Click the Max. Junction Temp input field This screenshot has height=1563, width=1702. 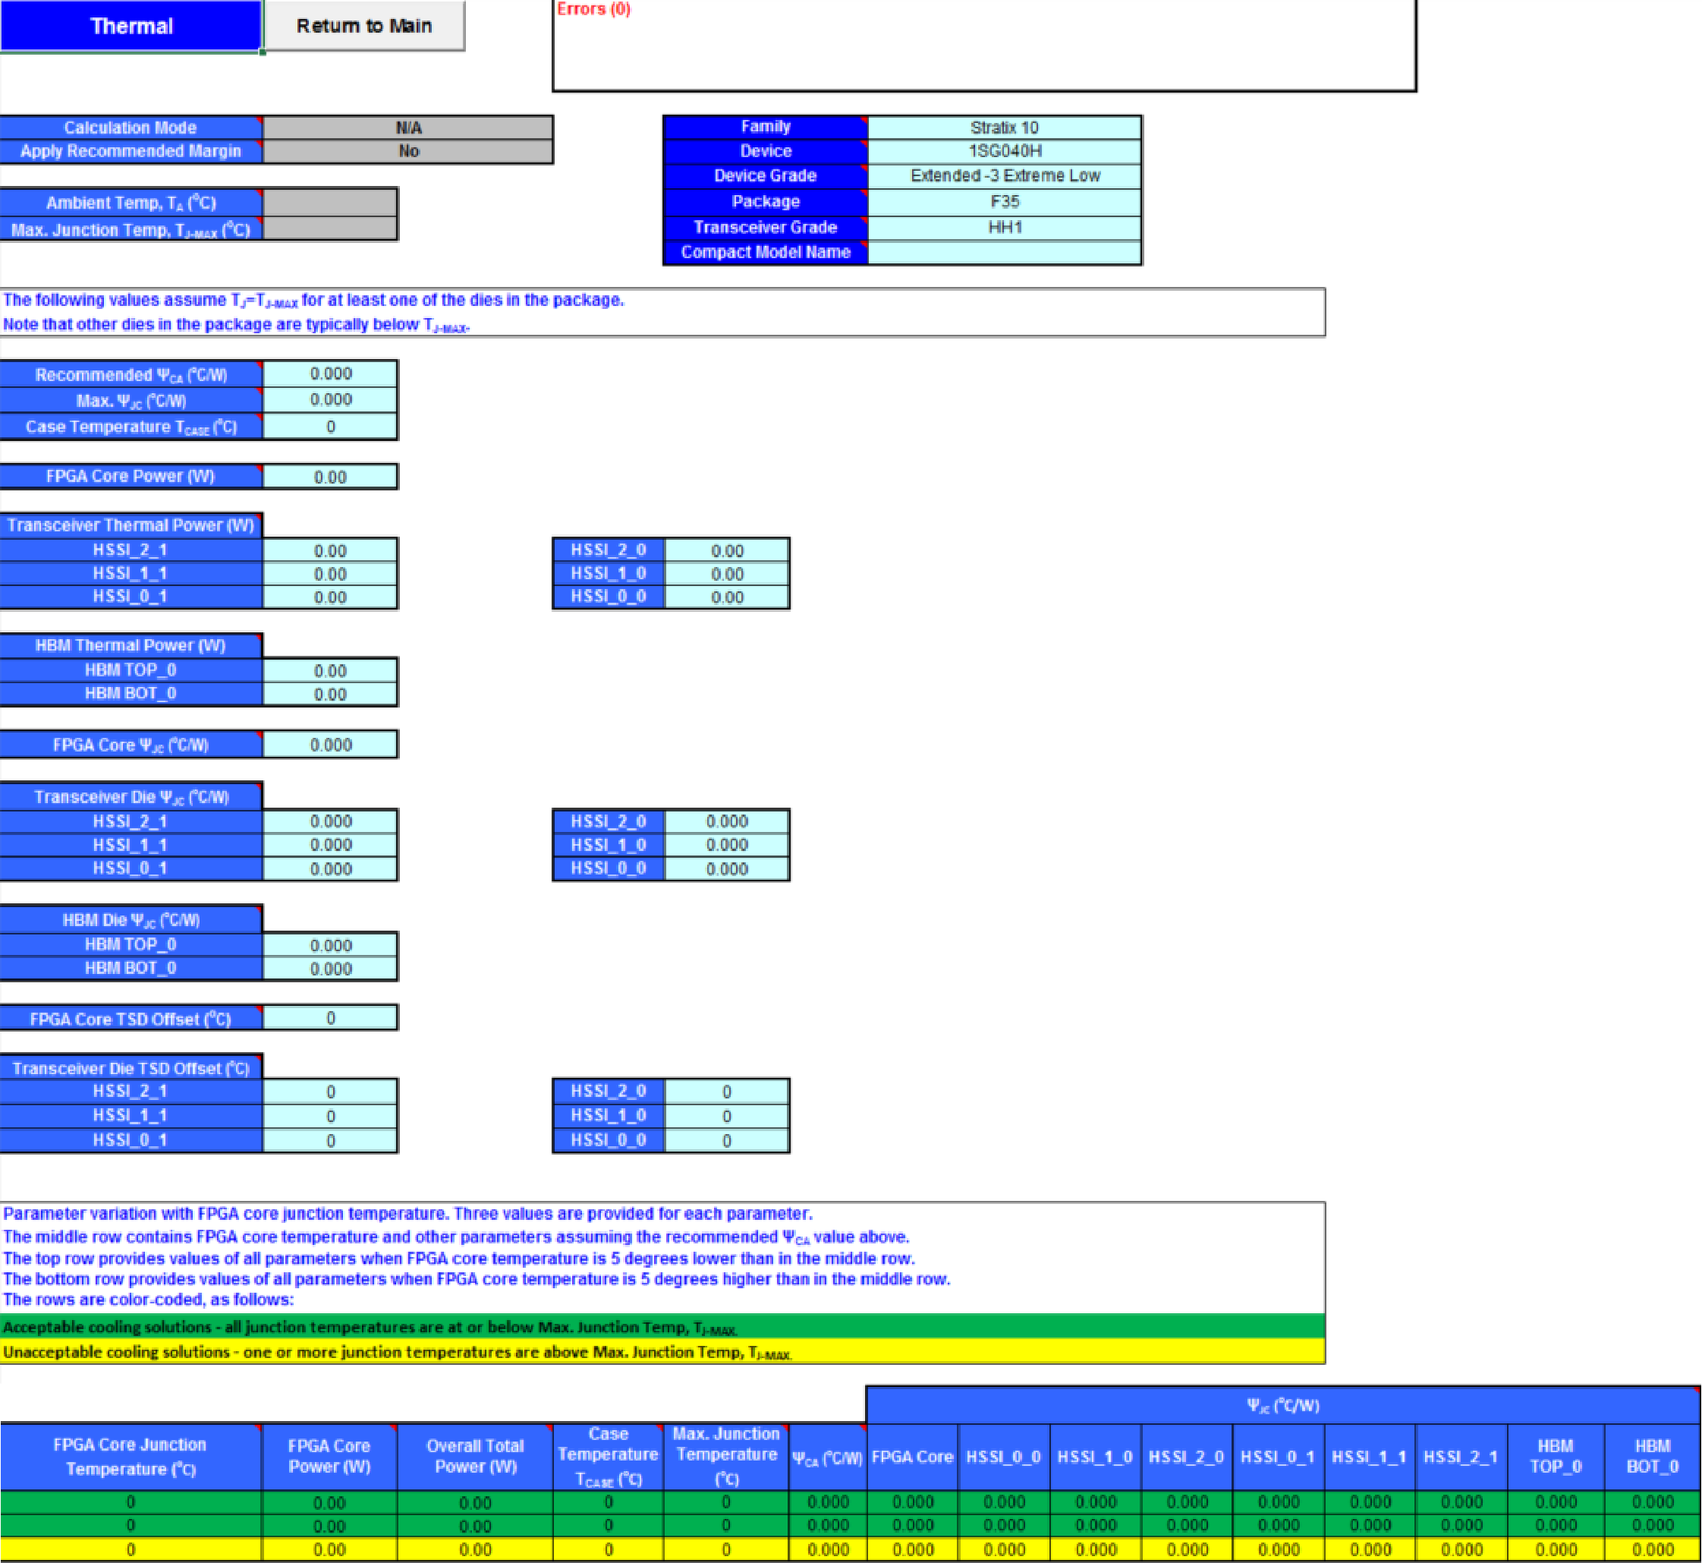click(330, 229)
